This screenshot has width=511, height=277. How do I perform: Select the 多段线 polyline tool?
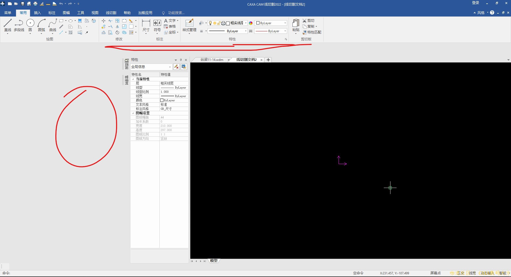click(19, 25)
